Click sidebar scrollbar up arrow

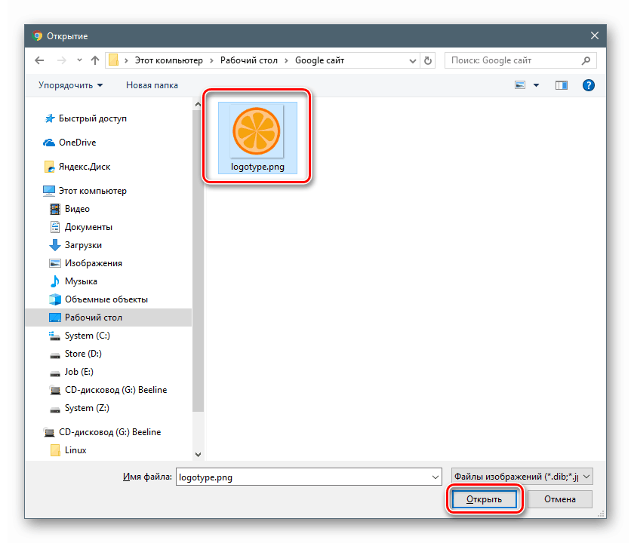click(198, 105)
